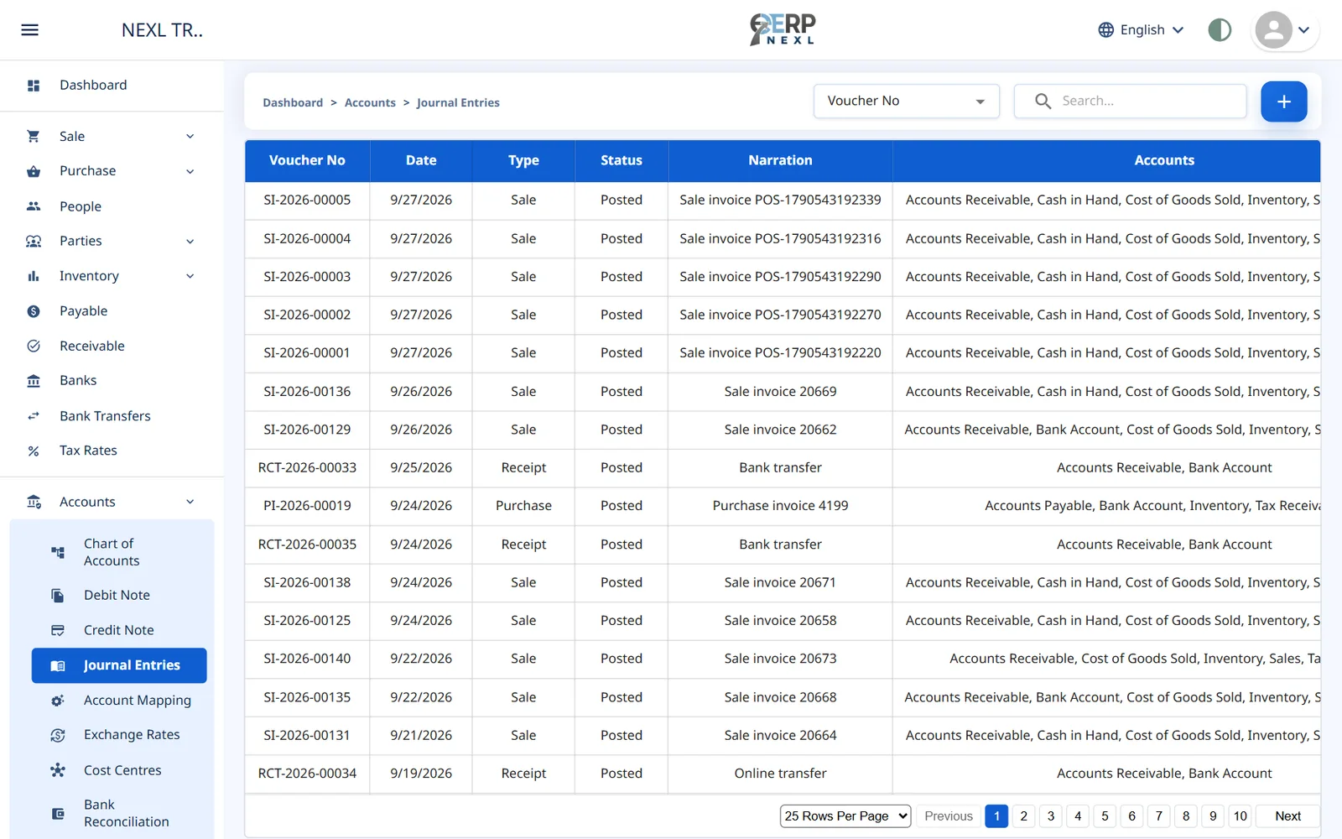Screen dimensions: 1342x839
Task: Click the Banks building icon
Action: coord(34,381)
